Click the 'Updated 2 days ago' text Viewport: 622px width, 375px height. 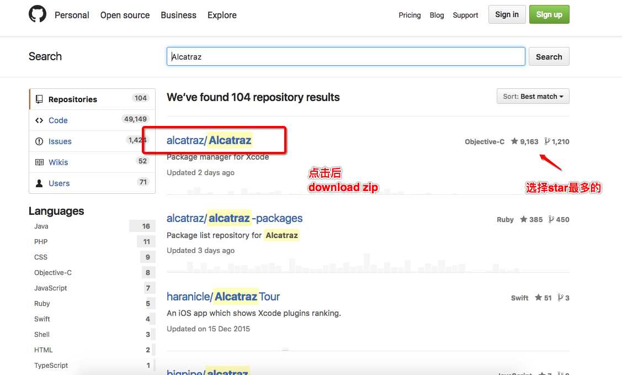(x=200, y=173)
